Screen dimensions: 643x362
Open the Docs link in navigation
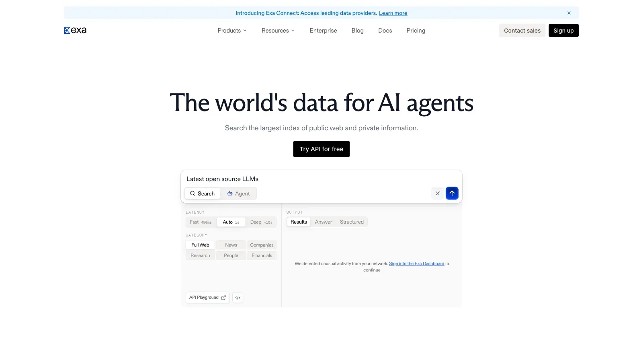(x=385, y=31)
